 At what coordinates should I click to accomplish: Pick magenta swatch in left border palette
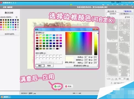pyautogui.click(x=1, y=27)
